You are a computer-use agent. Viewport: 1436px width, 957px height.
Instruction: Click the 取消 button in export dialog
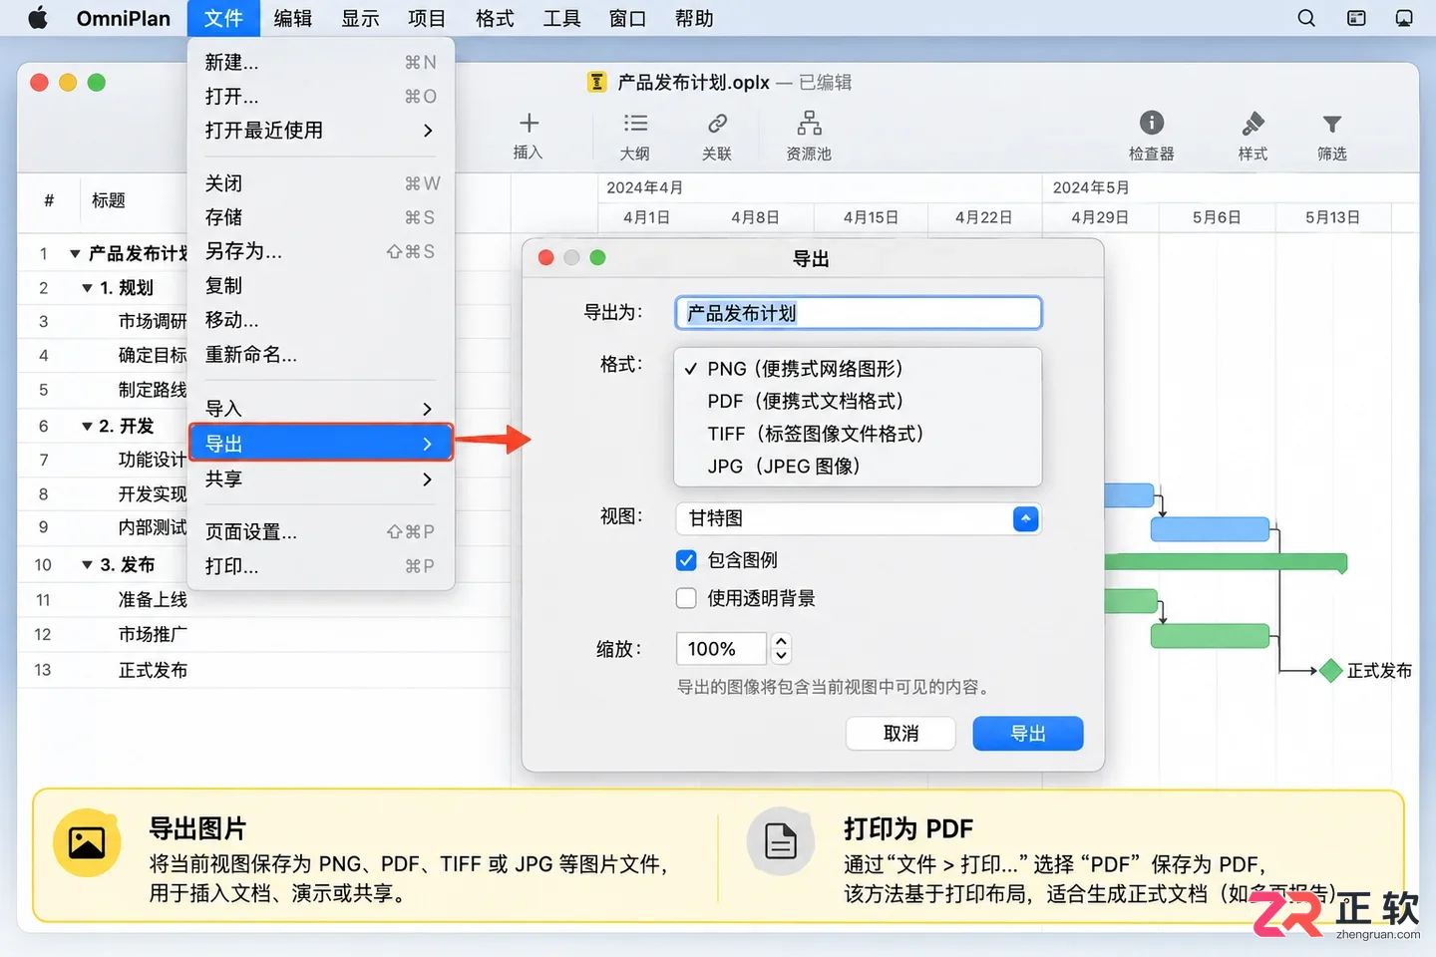pyautogui.click(x=900, y=734)
